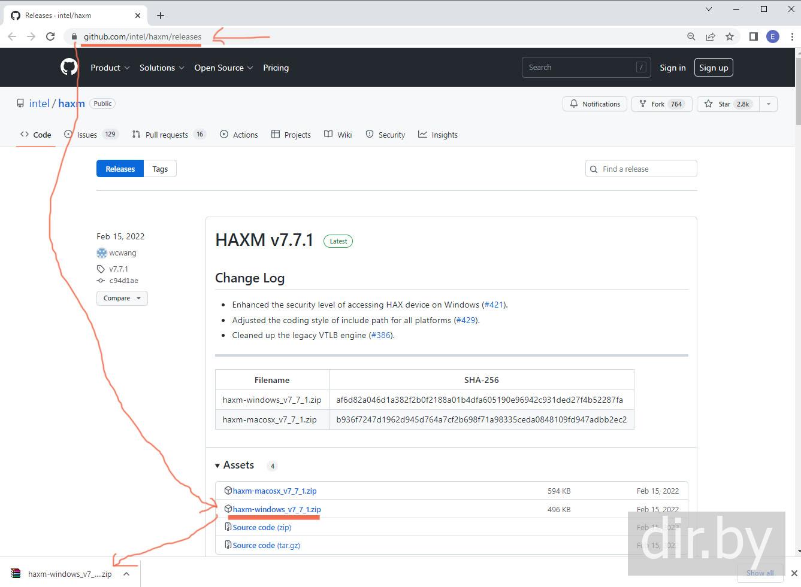Switch to the Issues tab
The width and height of the screenshot is (801, 587).
(91, 135)
